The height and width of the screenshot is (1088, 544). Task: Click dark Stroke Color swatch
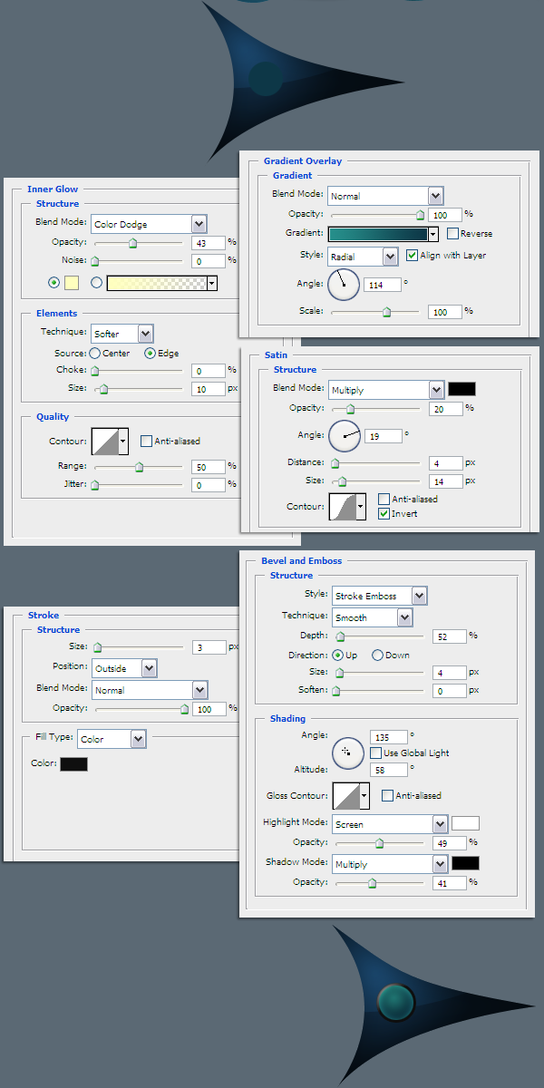(73, 764)
